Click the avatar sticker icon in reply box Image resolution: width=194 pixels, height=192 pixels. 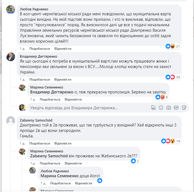(154, 108)
